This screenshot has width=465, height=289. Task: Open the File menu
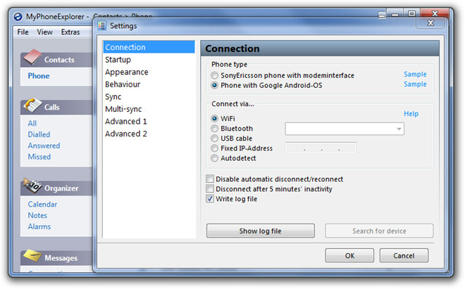23,32
